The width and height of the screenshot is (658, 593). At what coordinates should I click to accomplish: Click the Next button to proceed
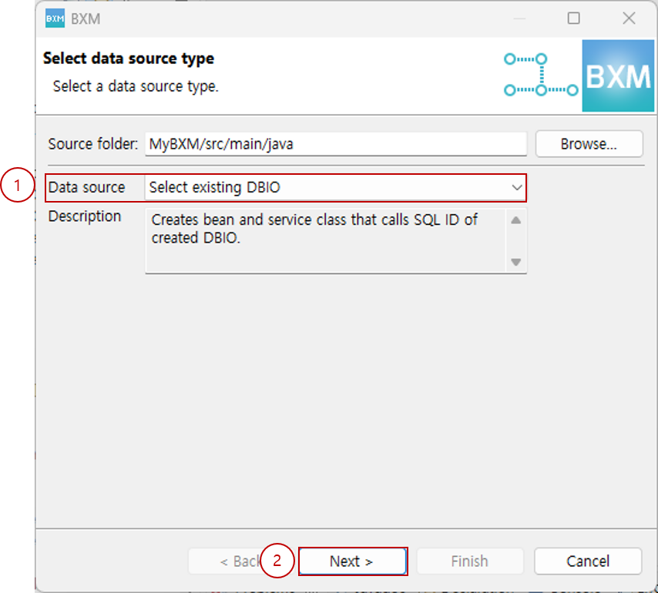pos(352,561)
